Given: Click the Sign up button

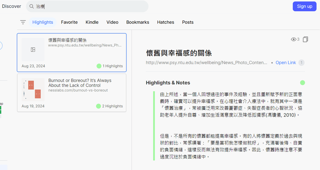Looking at the screenshot, I should point(304,6).
